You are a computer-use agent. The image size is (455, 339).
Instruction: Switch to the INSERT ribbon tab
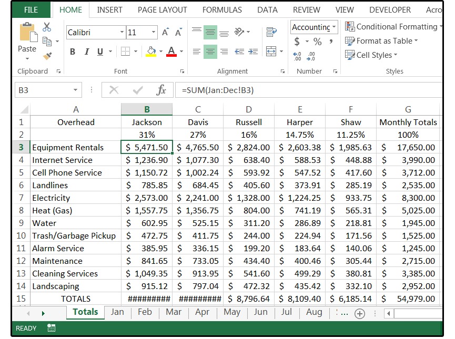(110, 10)
